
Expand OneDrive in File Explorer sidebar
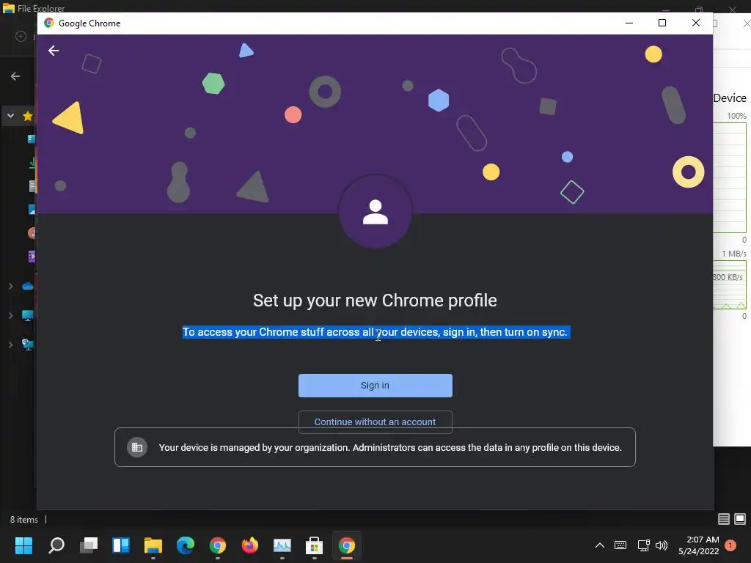10,287
